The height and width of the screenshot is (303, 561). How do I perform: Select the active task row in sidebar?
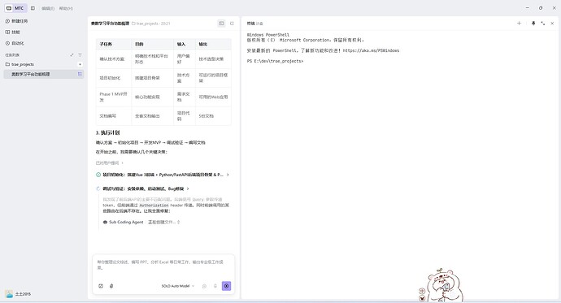coord(44,74)
